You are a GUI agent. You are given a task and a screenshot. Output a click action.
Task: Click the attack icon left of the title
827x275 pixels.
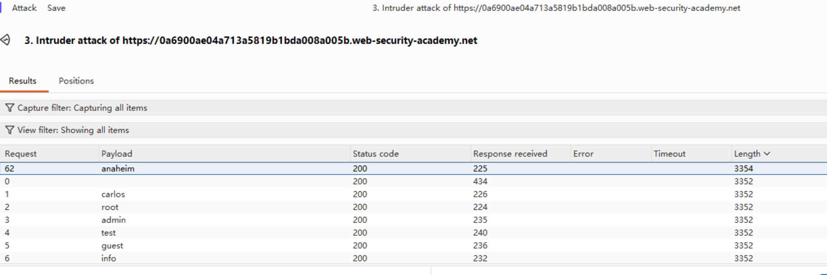click(x=5, y=40)
